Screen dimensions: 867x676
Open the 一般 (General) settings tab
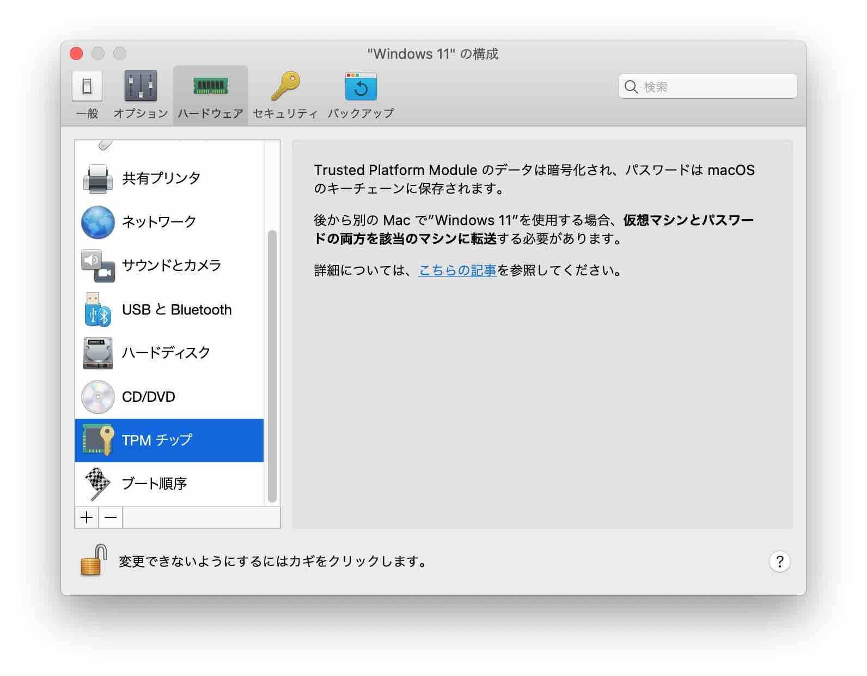(87, 94)
